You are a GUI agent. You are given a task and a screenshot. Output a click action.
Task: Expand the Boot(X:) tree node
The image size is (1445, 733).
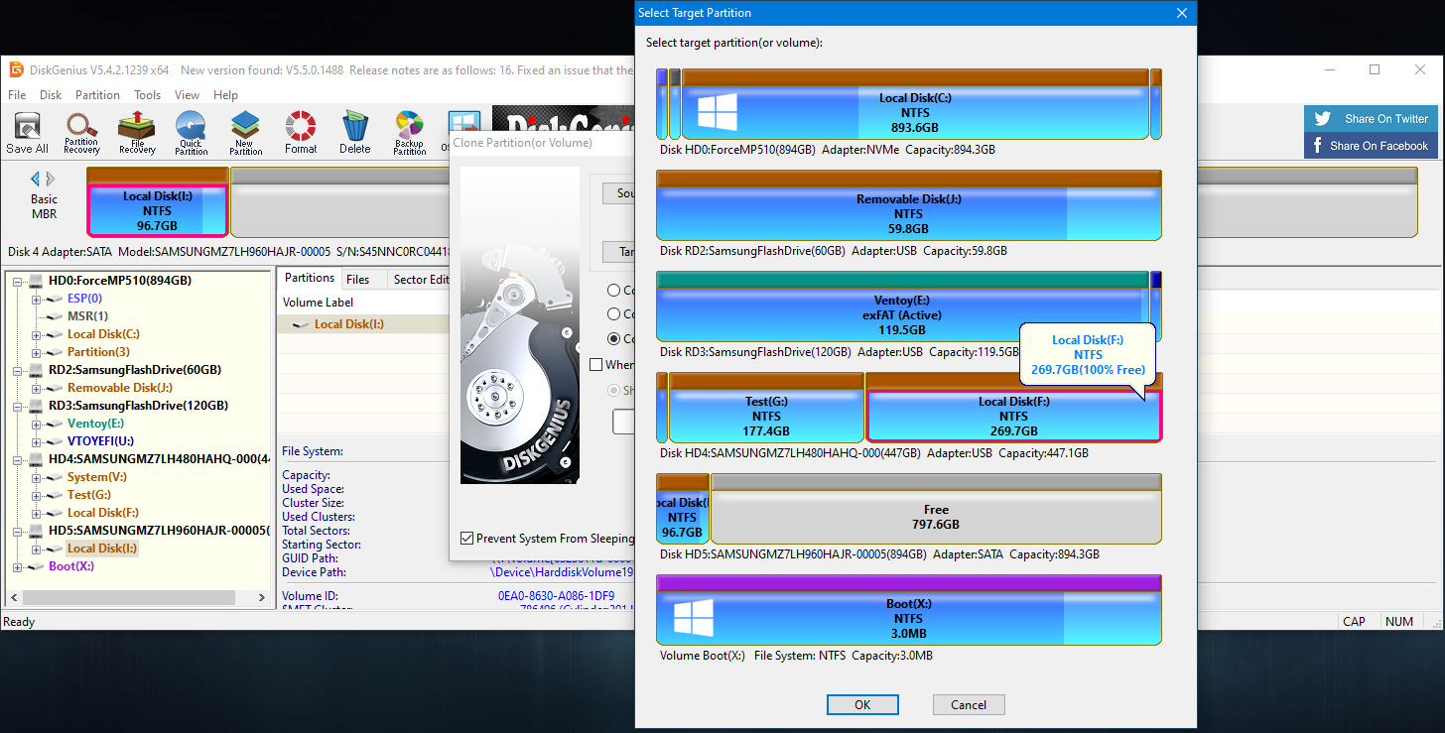(18, 566)
